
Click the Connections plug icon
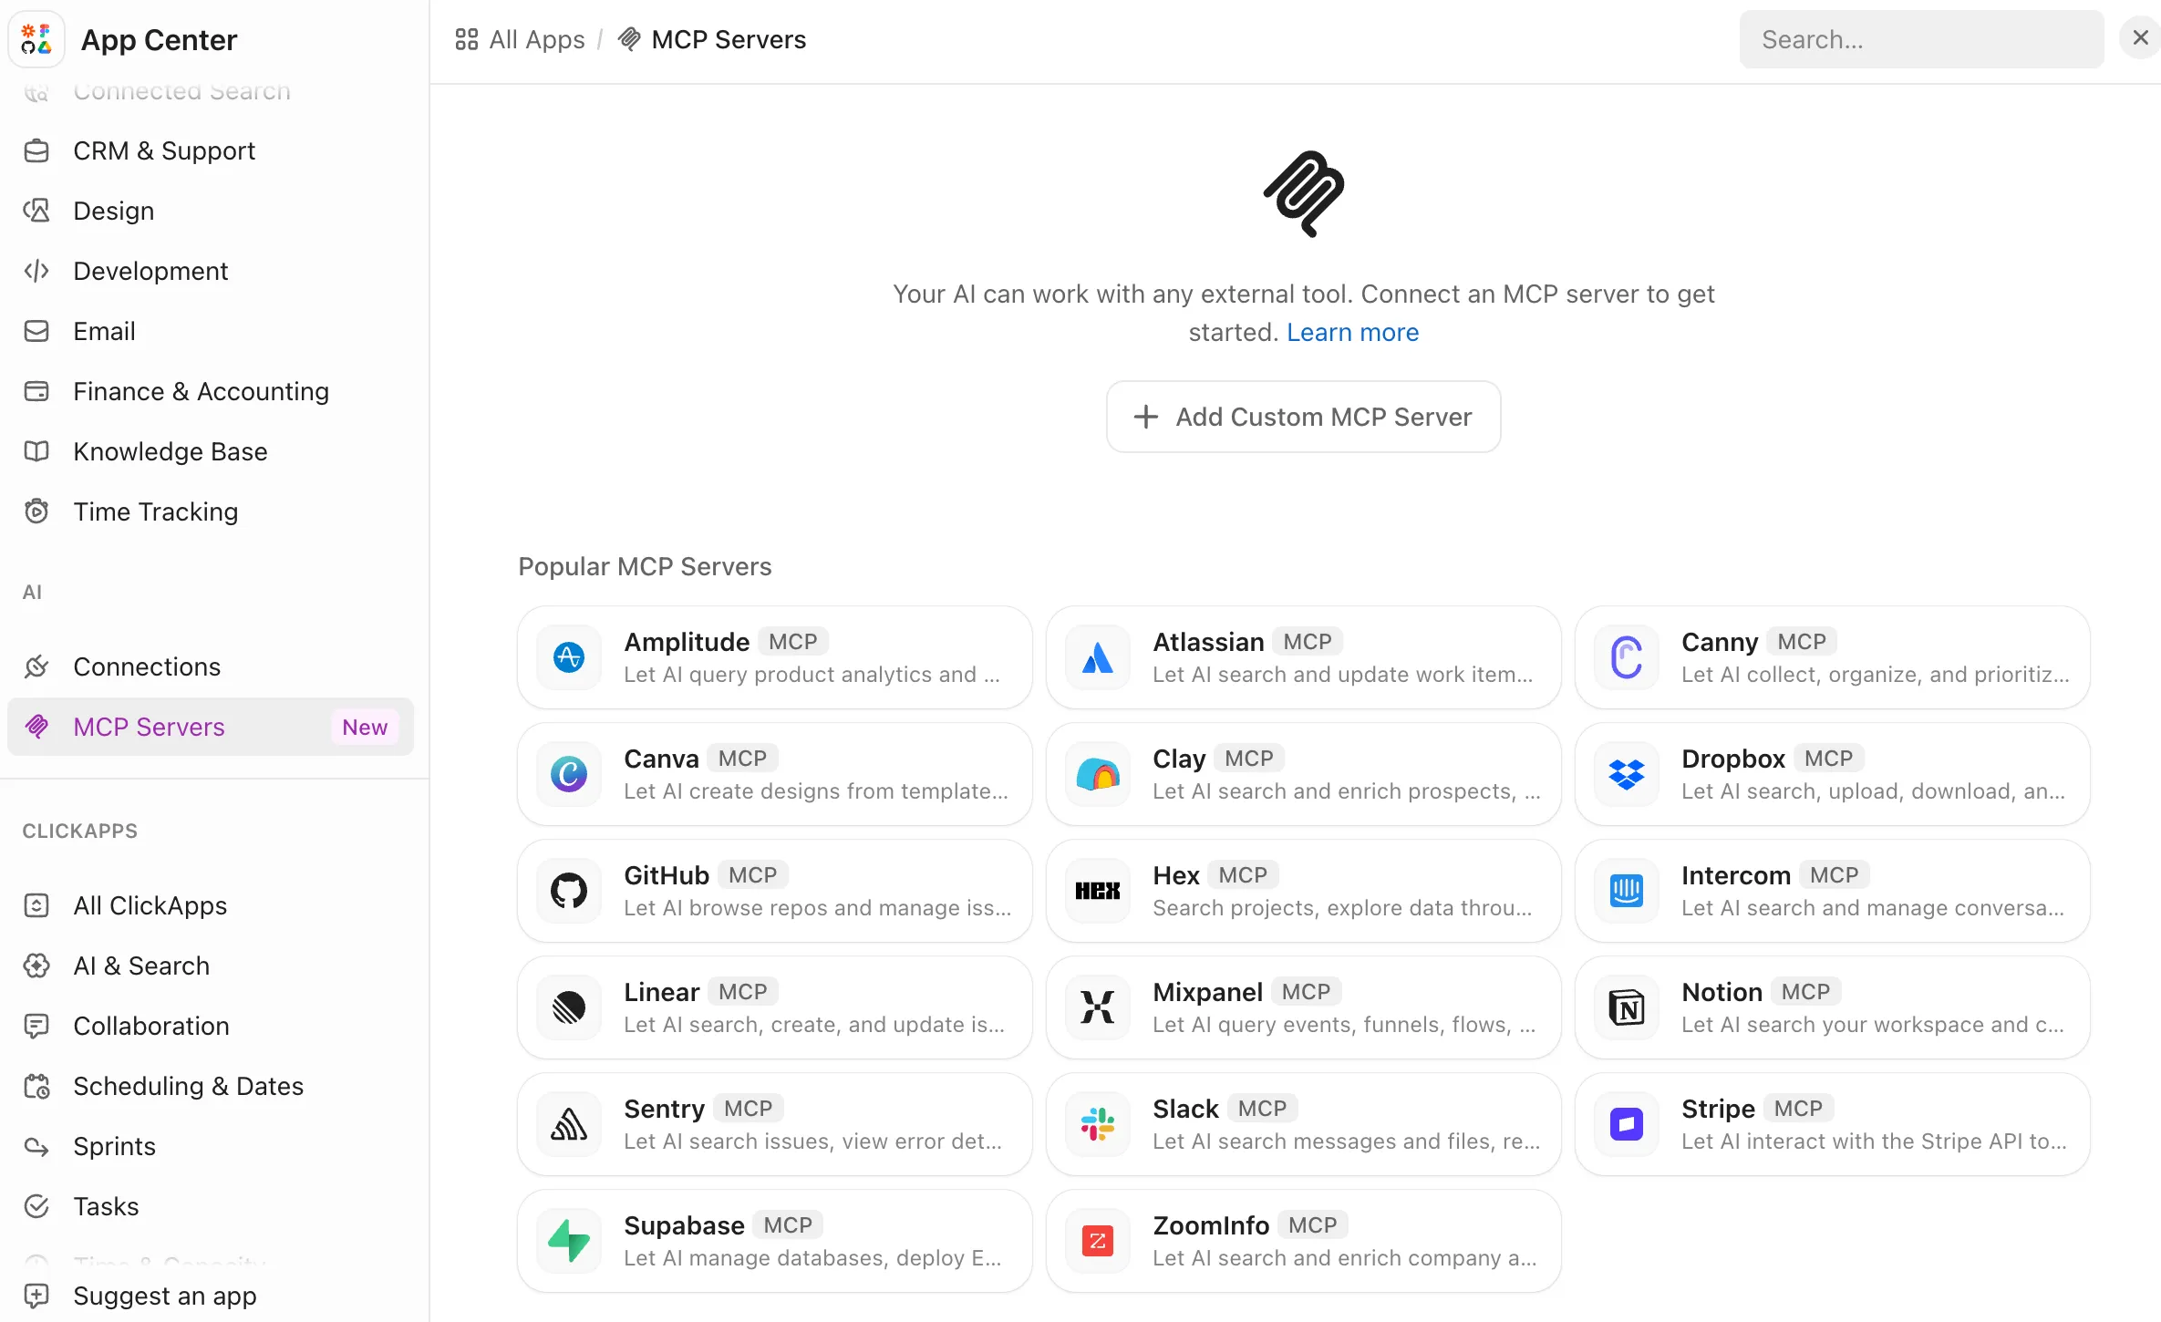point(36,666)
